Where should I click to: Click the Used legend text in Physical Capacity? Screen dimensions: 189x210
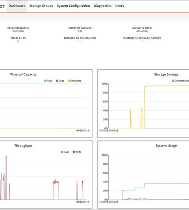tap(61, 81)
